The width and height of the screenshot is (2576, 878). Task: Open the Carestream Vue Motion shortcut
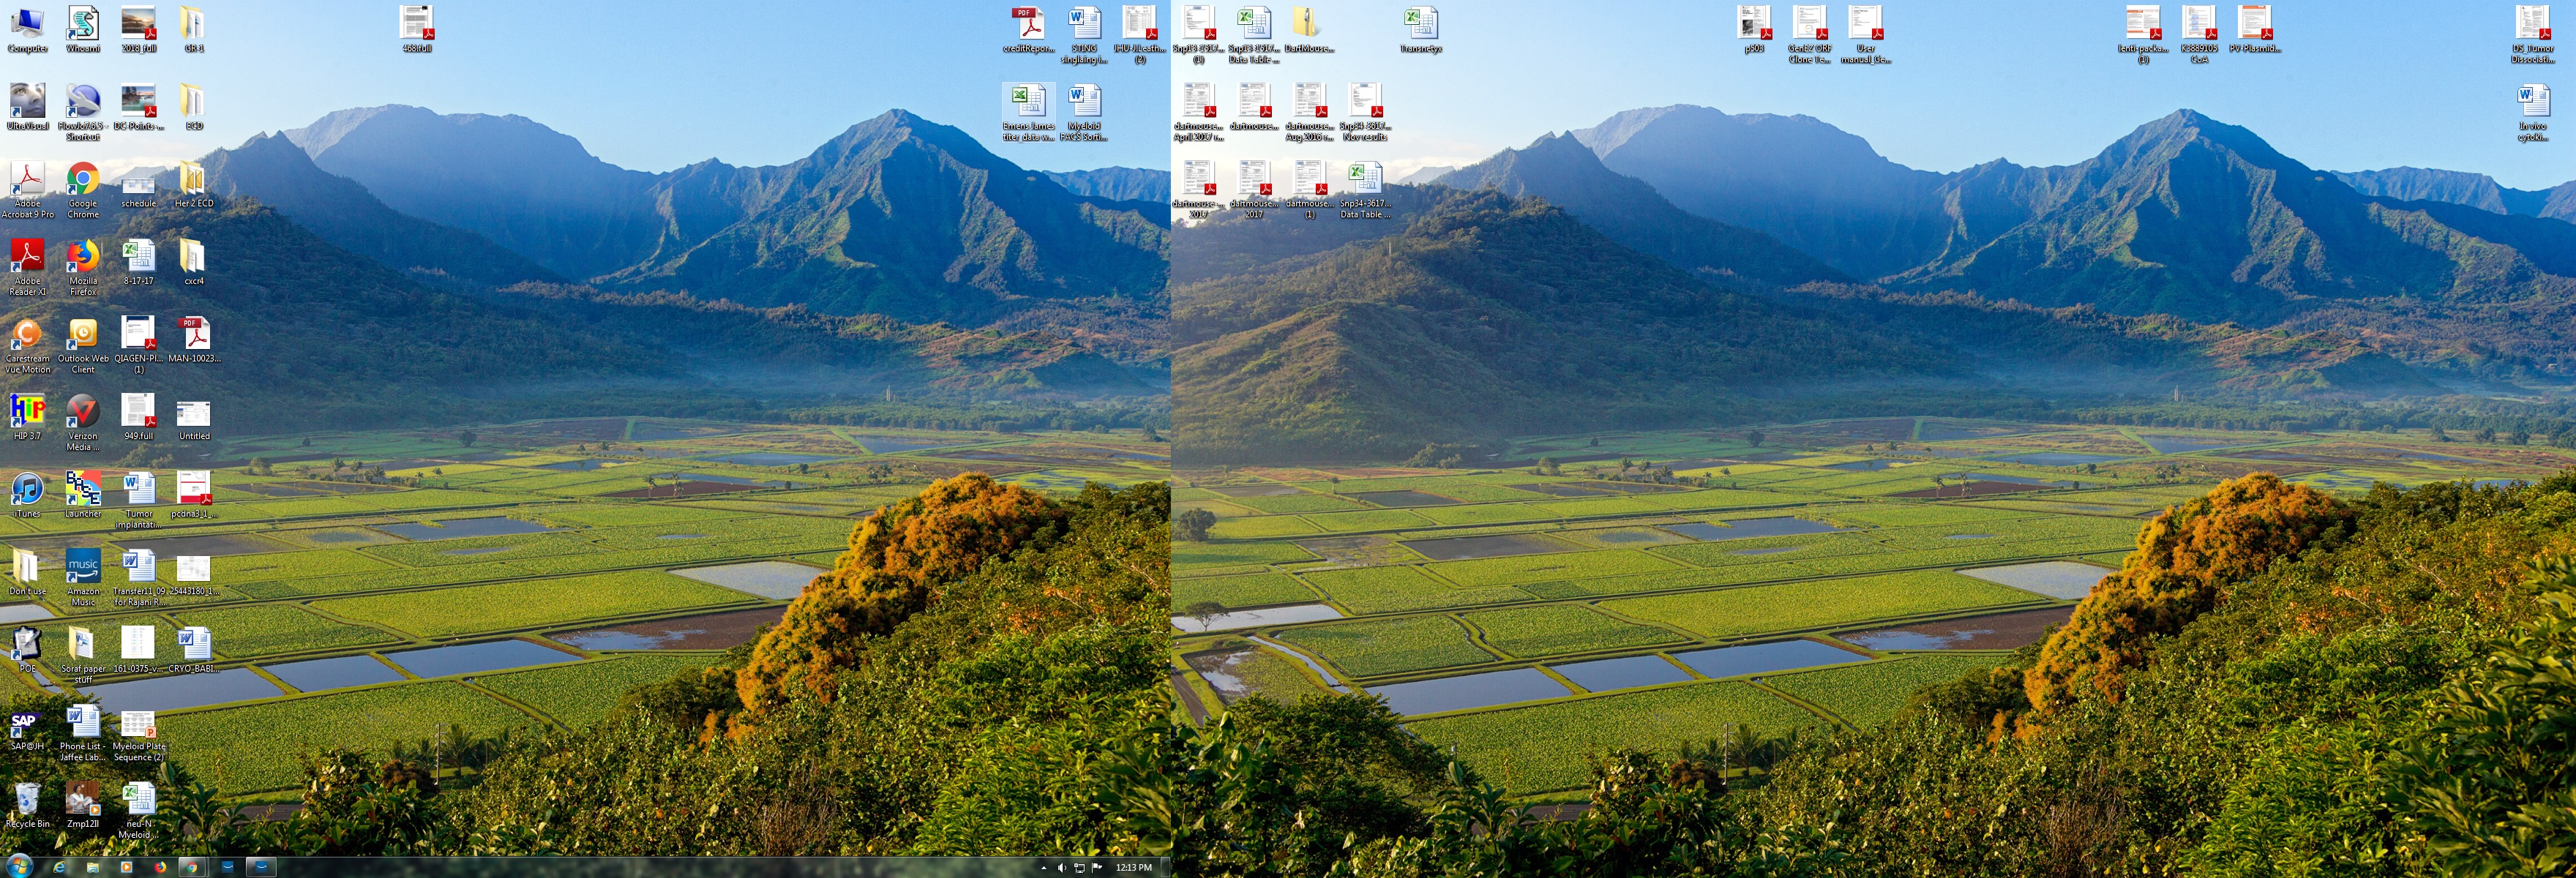point(27,335)
